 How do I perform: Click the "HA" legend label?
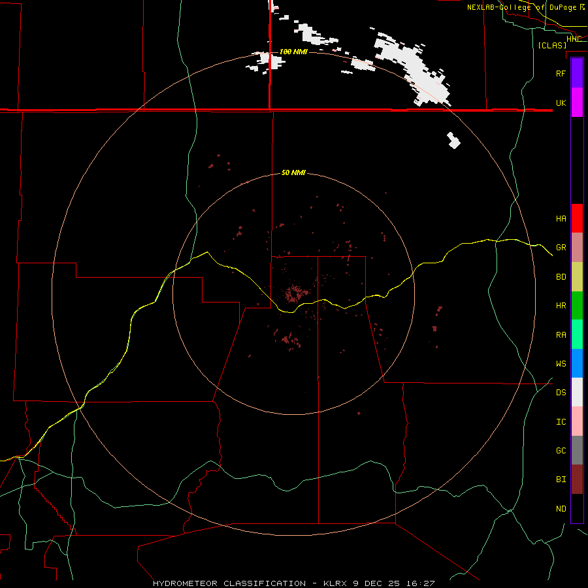pyautogui.click(x=561, y=218)
